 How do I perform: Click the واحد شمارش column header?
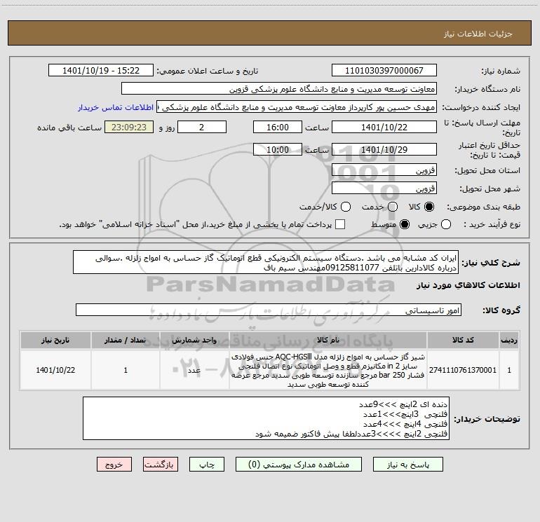tap(194, 340)
